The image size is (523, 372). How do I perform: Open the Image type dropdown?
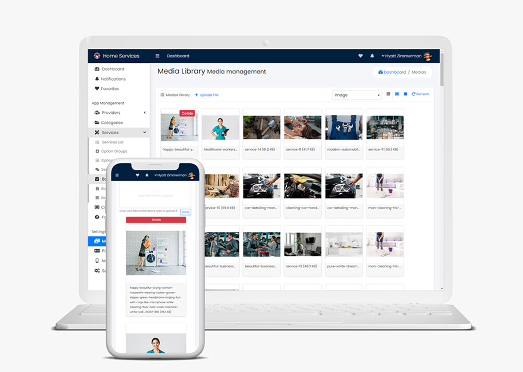(x=357, y=95)
